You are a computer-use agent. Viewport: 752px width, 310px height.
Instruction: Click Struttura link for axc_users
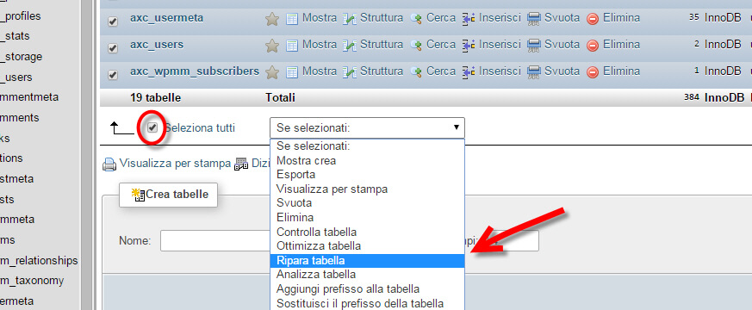pos(382,45)
